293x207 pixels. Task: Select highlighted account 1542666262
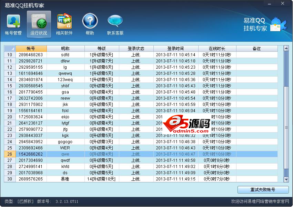click(31, 154)
